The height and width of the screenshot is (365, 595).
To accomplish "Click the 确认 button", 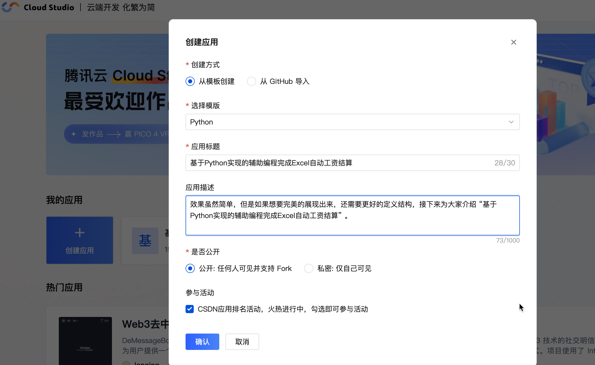I will point(202,342).
